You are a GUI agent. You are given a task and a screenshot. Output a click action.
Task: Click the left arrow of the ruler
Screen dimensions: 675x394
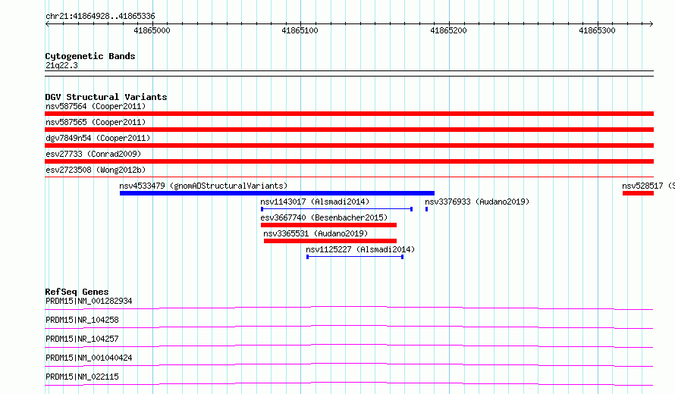point(47,23)
